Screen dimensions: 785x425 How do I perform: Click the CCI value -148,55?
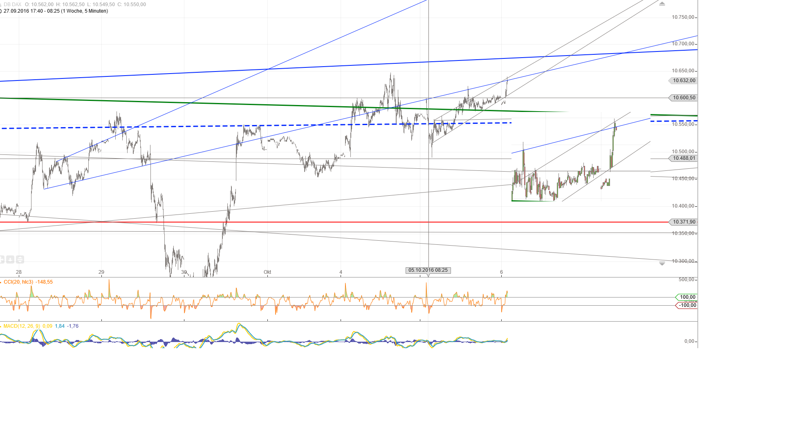(44, 282)
